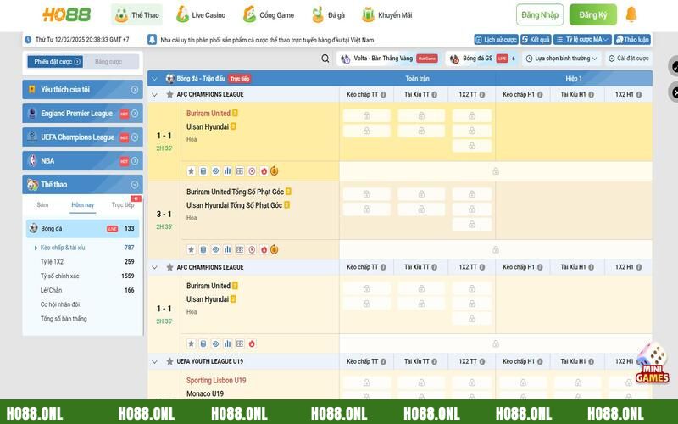Expand Kèo chấp & tài xỉu tree item
Image resolution: width=678 pixels, height=424 pixels.
pyautogui.click(x=36, y=248)
